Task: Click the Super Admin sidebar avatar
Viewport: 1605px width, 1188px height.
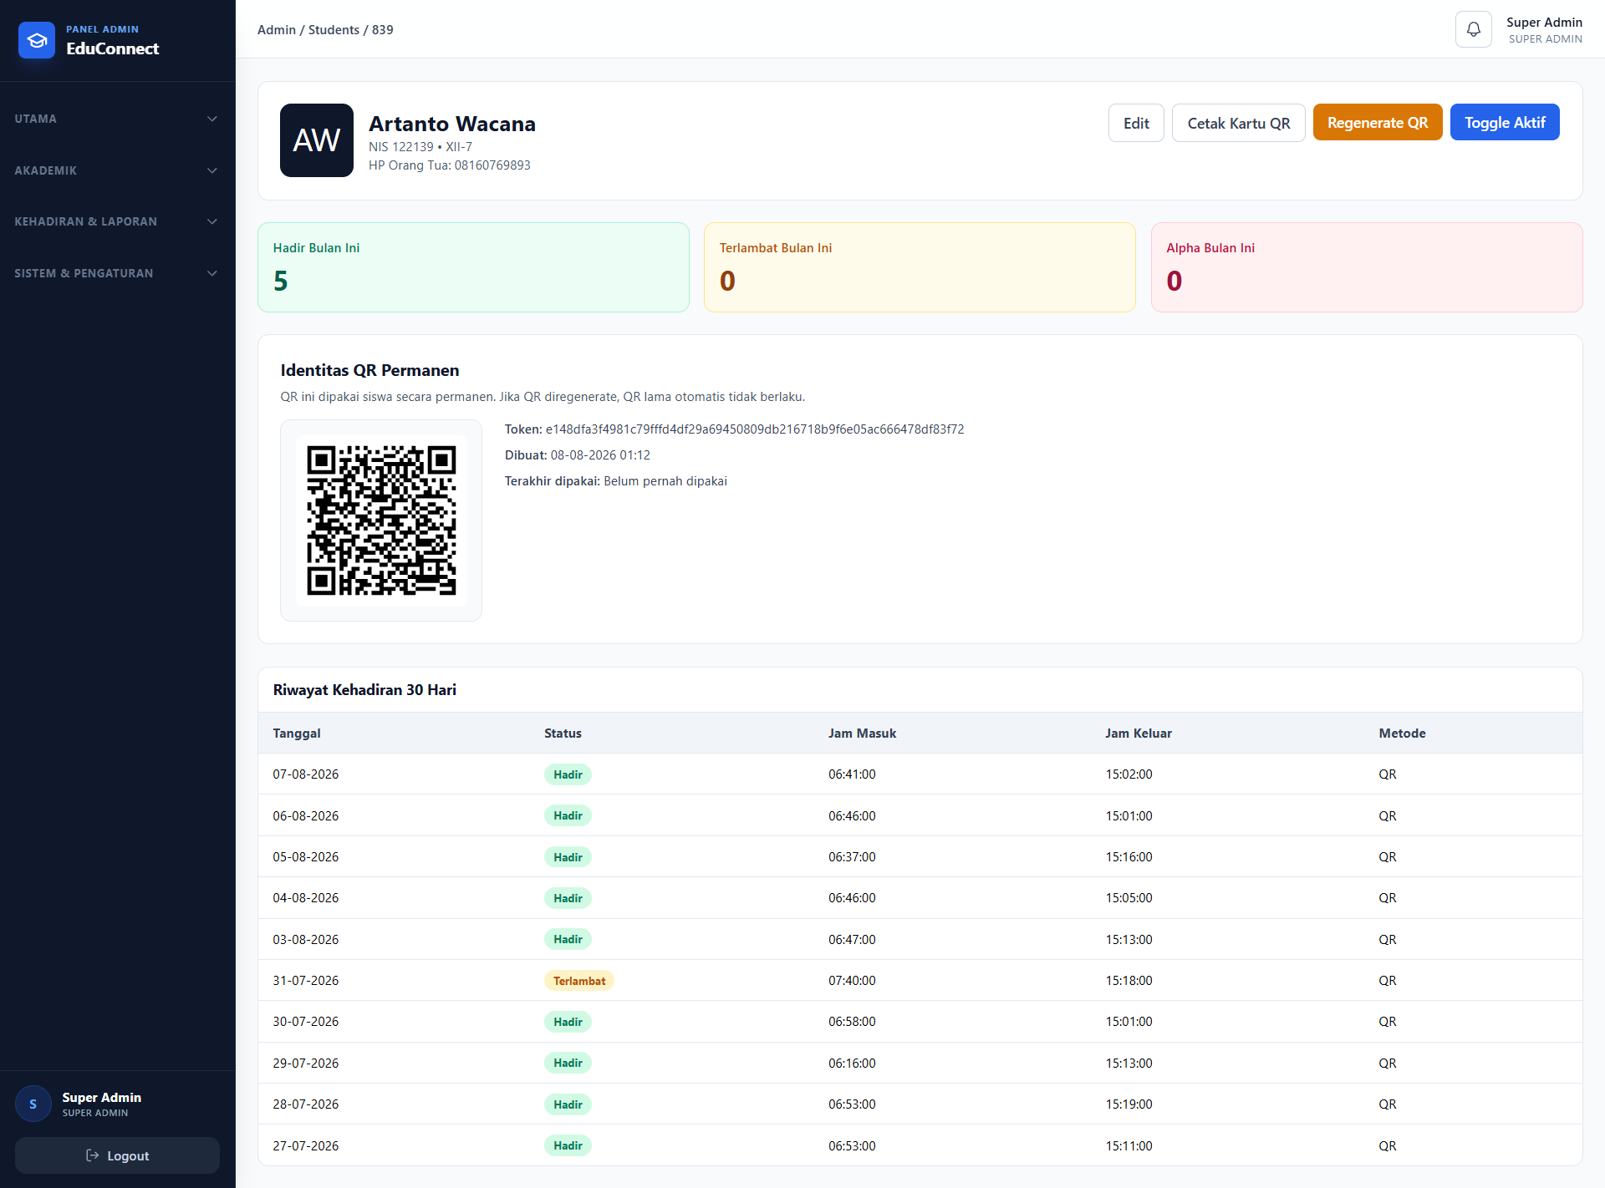Action: (33, 1104)
